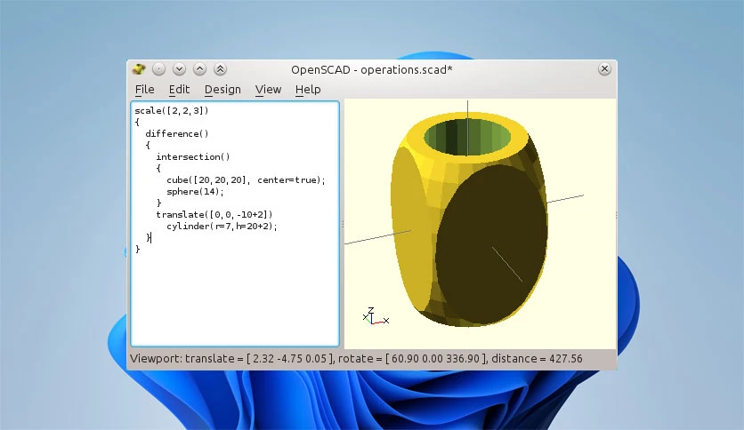Click the translate([0,0,-10+2]) line
This screenshot has width=744, height=430.
pos(214,214)
